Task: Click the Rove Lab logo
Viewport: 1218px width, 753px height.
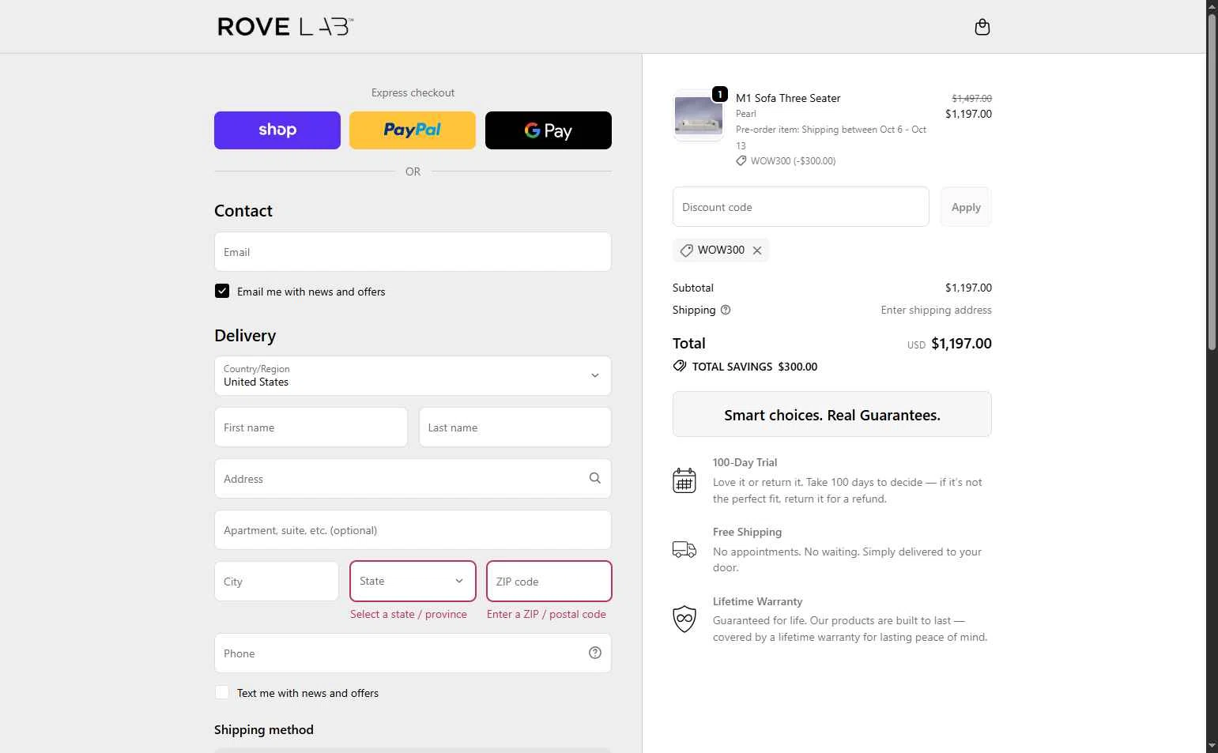Action: (285, 27)
